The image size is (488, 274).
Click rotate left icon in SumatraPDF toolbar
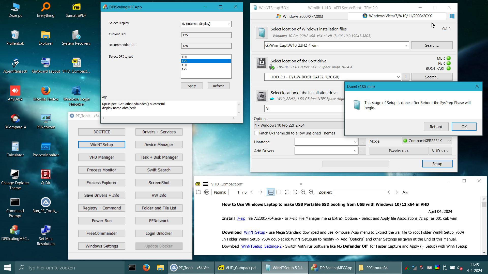[x=287, y=192]
